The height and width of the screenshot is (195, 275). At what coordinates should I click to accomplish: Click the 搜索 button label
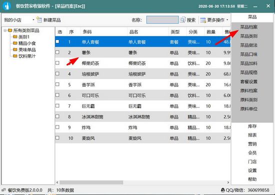(x=191, y=20)
